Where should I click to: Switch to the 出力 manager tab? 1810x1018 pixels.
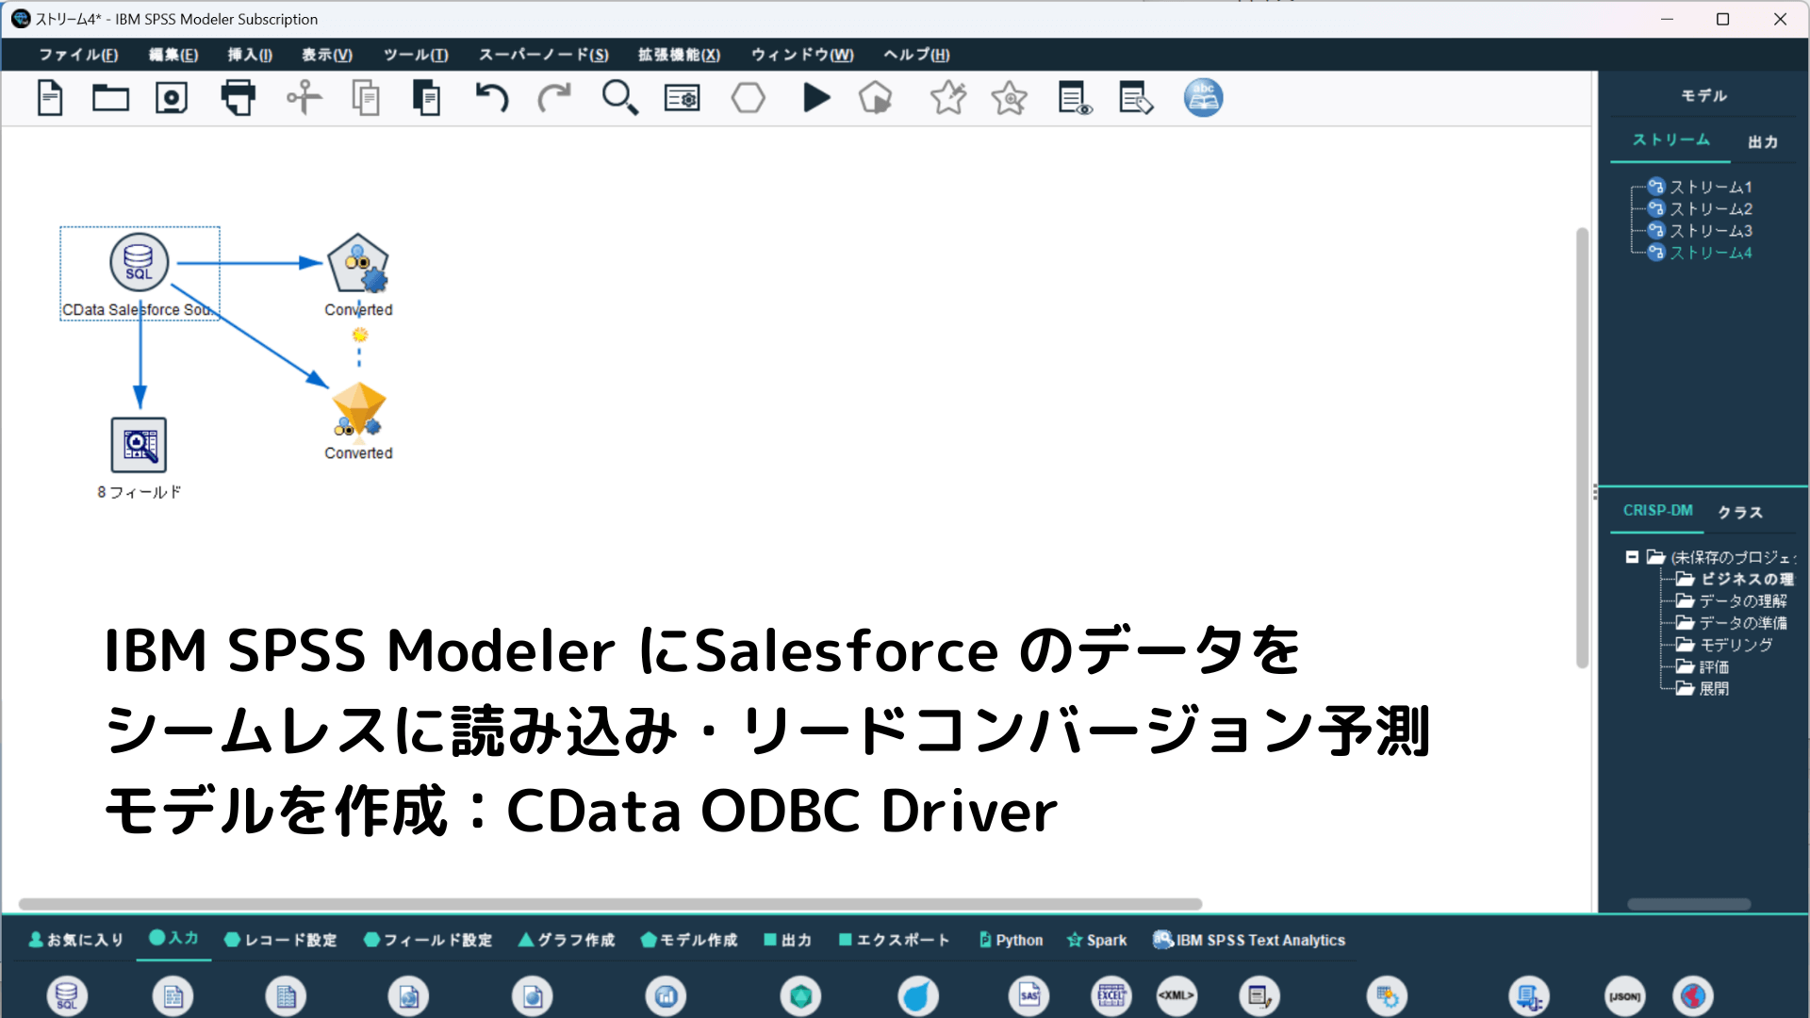point(1762,141)
